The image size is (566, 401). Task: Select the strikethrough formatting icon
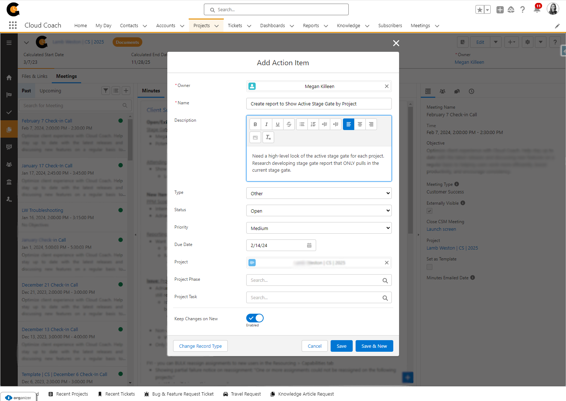(x=289, y=124)
